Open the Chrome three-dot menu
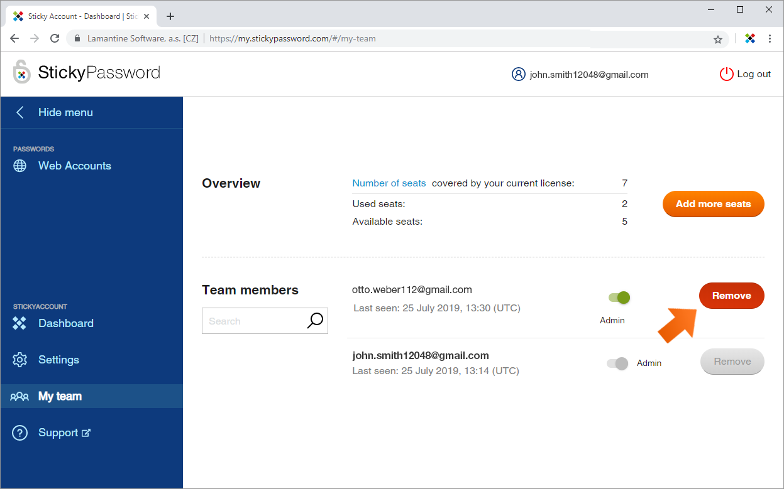The height and width of the screenshot is (489, 784). [770, 38]
